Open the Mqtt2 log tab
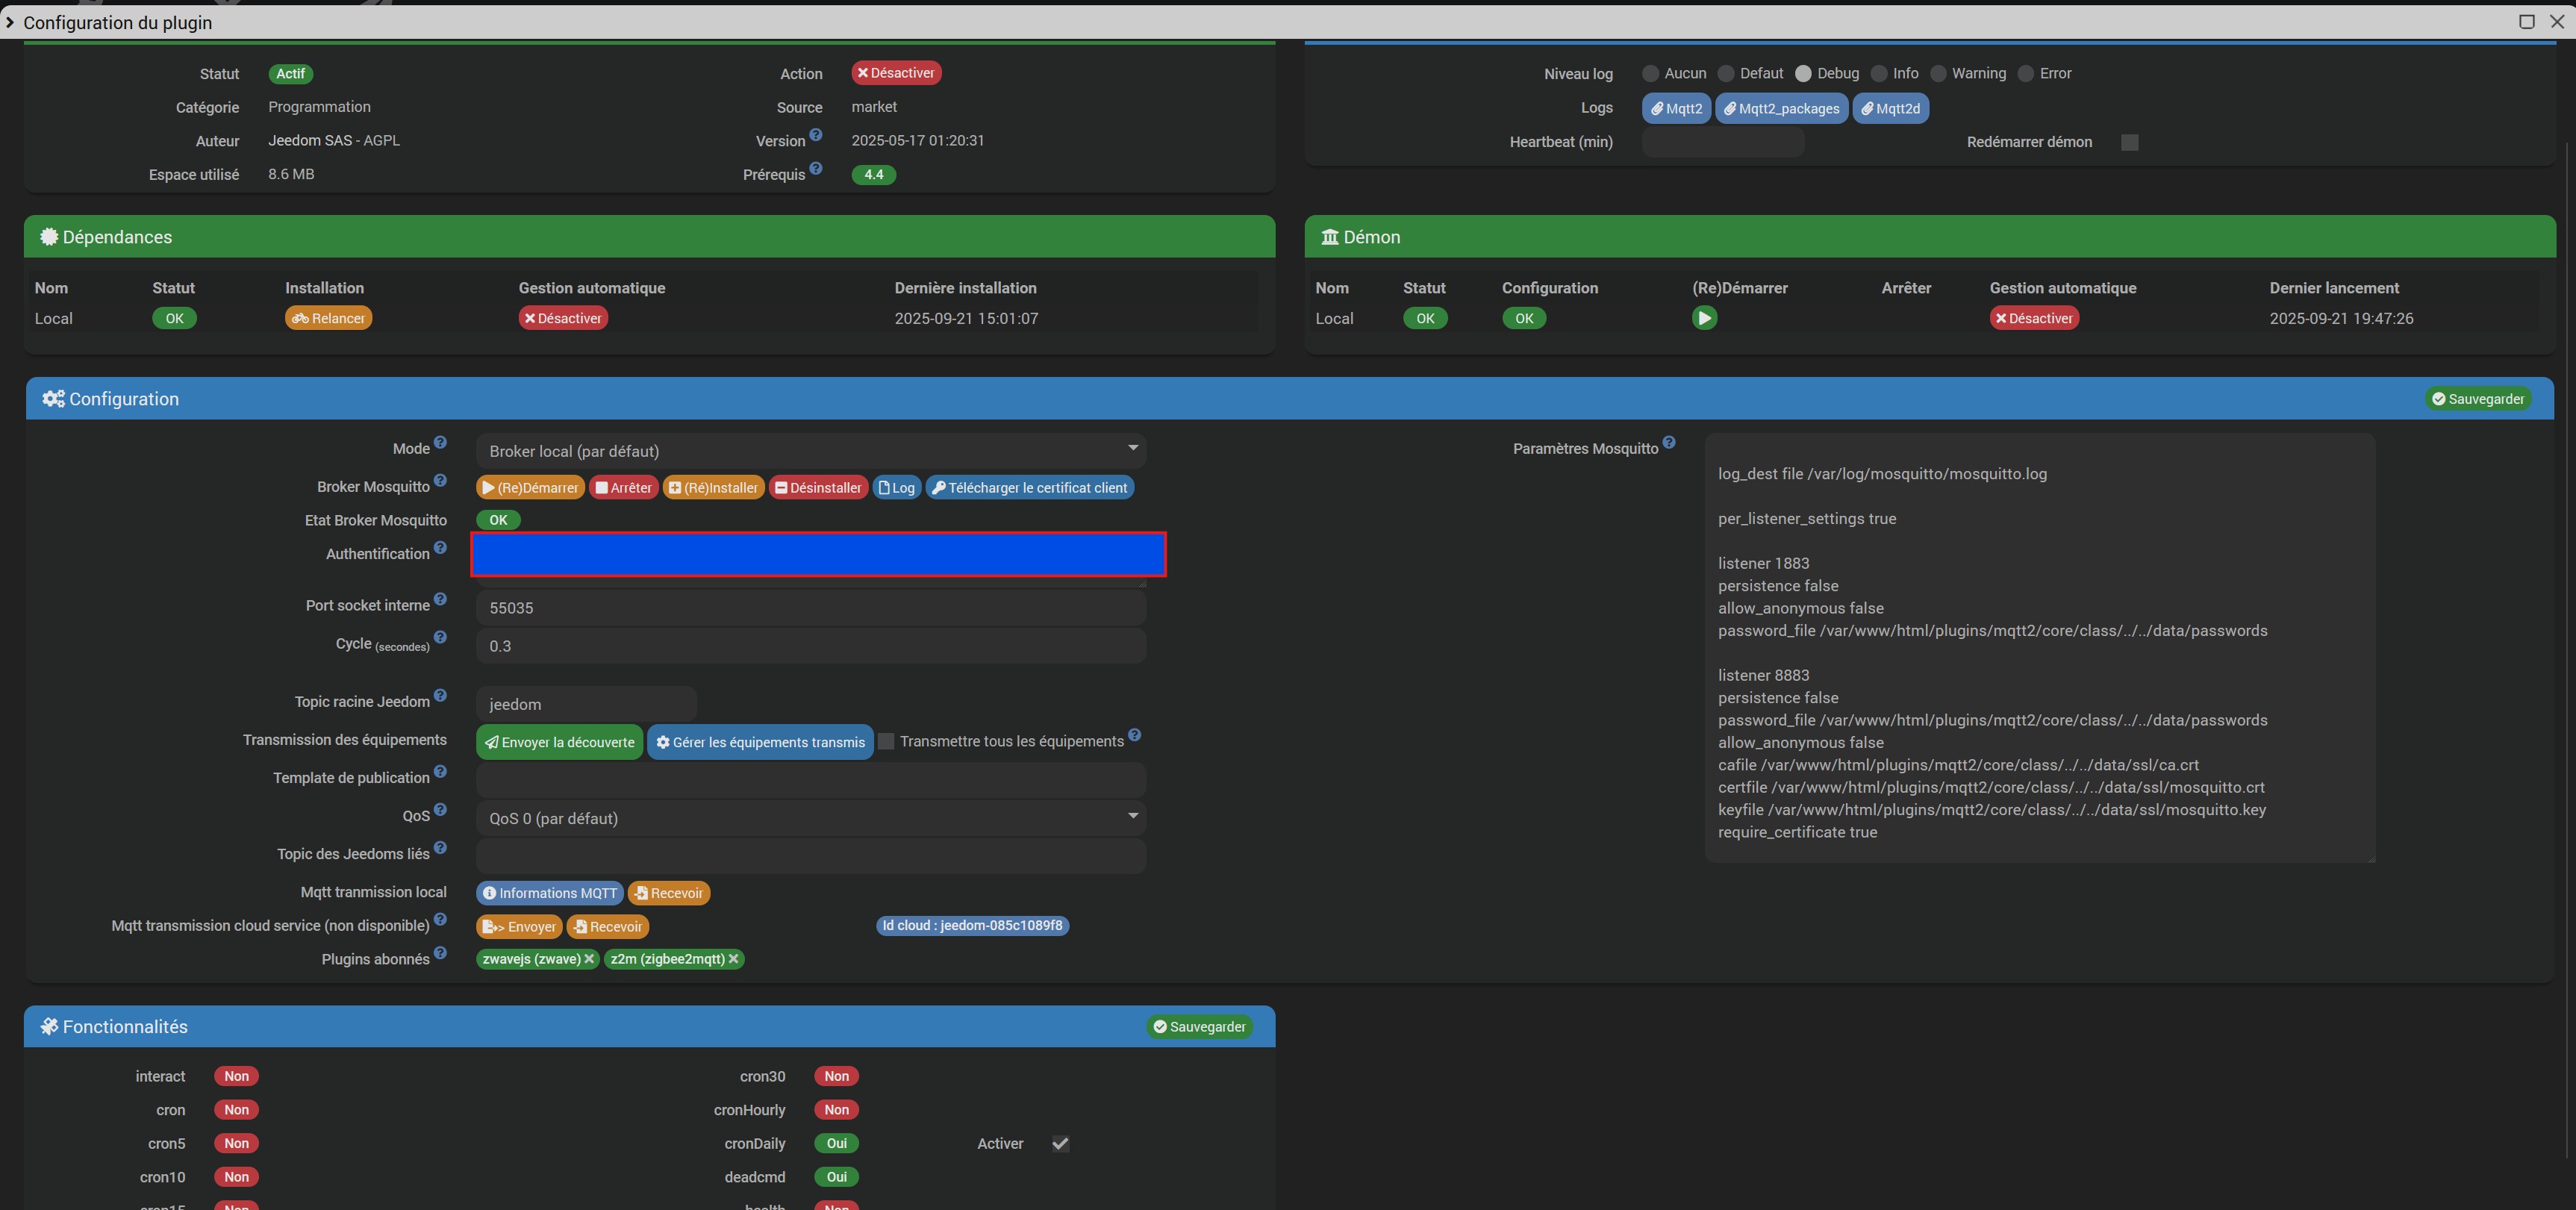Viewport: 2576px width, 1210px height. [x=1676, y=108]
